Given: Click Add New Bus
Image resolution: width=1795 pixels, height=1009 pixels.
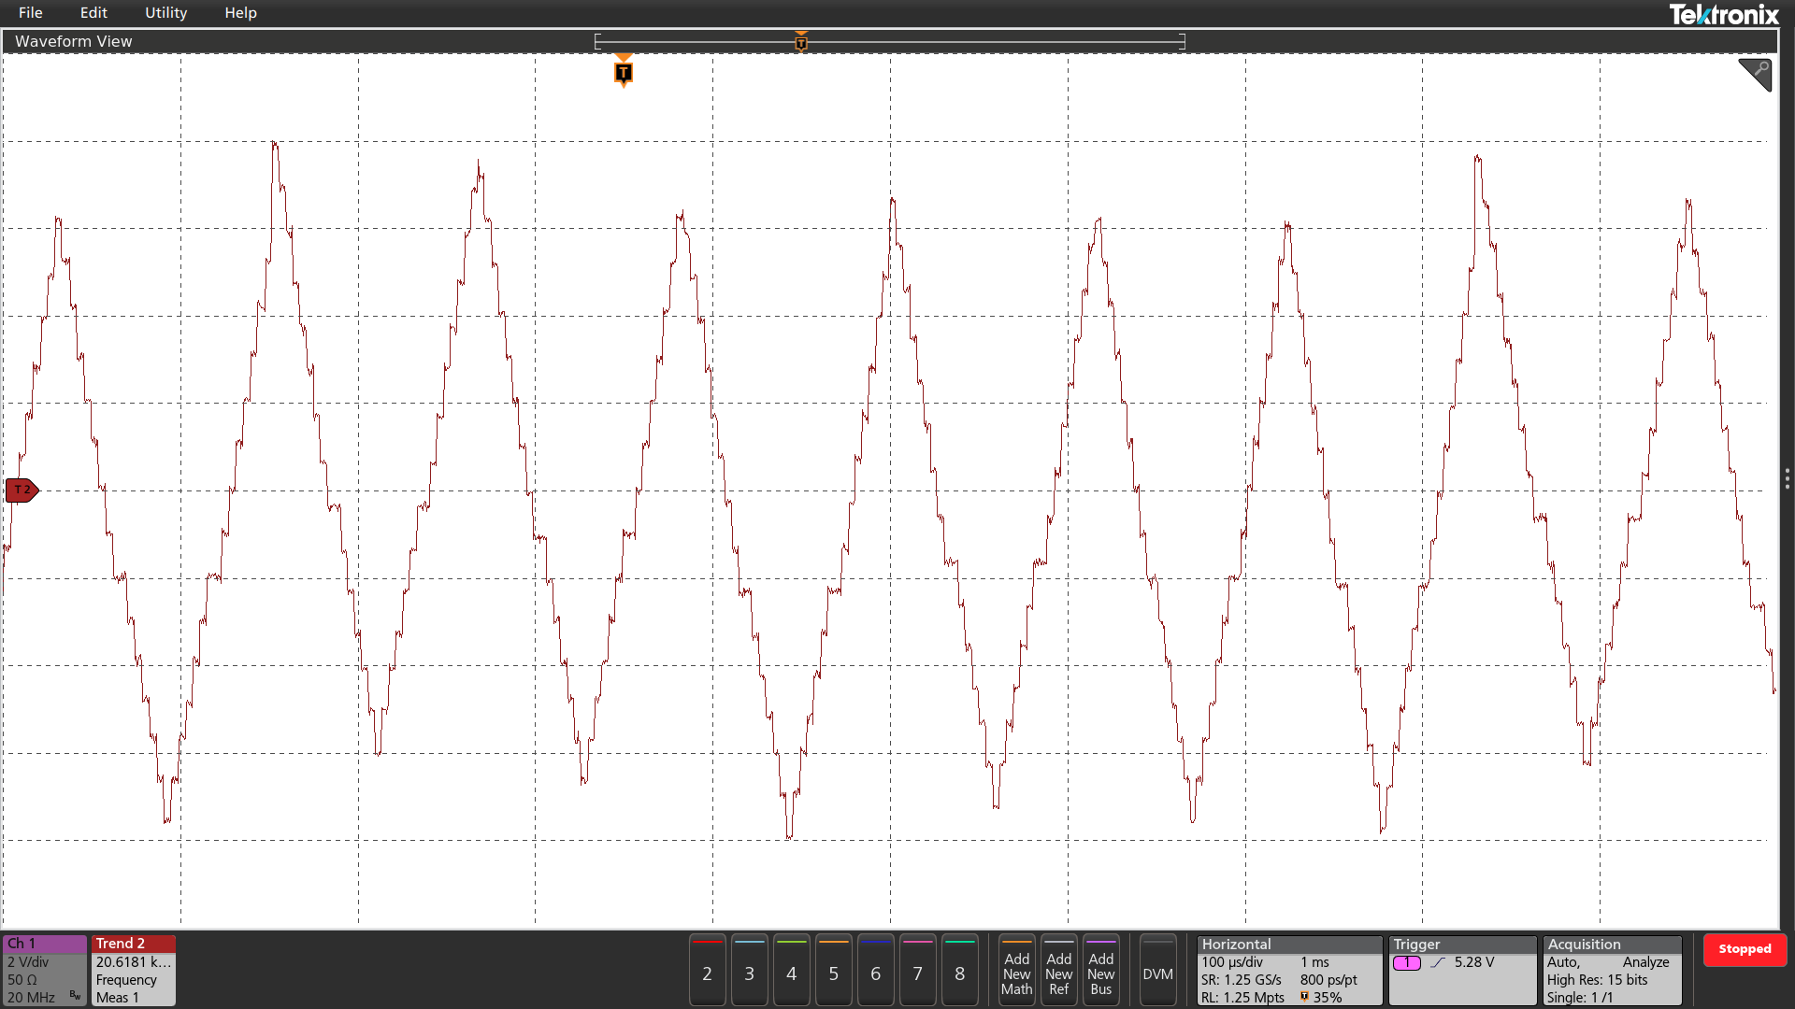Looking at the screenshot, I should 1100,973.
